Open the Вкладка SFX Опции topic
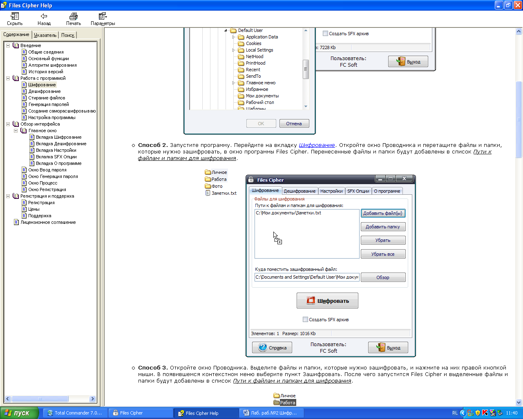 click(56, 157)
